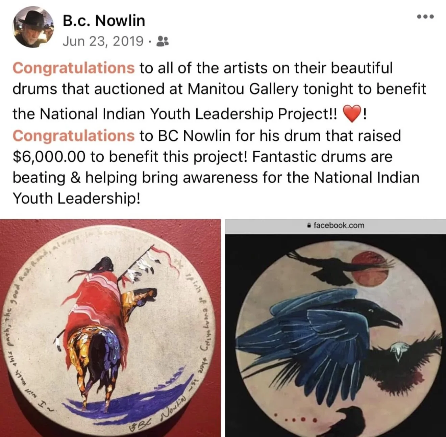The image size is (446, 437).
Task: Click the second highlighted Congratulations word
Action: click(74, 136)
